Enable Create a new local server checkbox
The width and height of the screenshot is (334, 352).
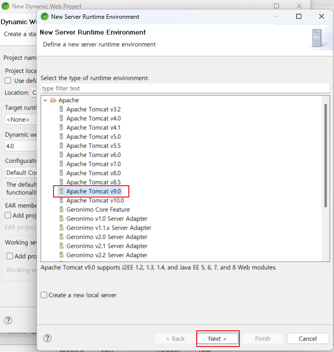(44, 295)
